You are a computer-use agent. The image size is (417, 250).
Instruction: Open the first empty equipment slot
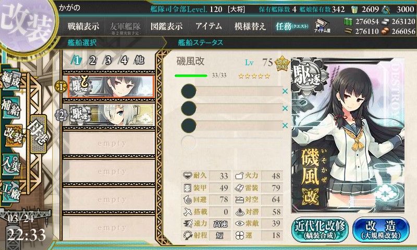click(x=231, y=91)
